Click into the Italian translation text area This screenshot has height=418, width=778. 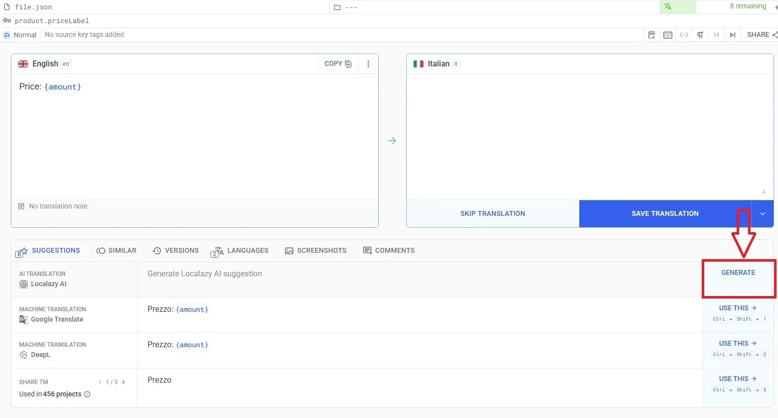tap(590, 136)
